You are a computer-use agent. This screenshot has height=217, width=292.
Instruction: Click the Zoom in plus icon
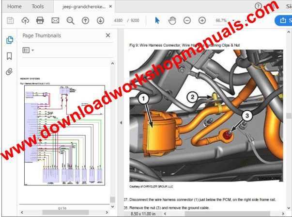(202, 20)
